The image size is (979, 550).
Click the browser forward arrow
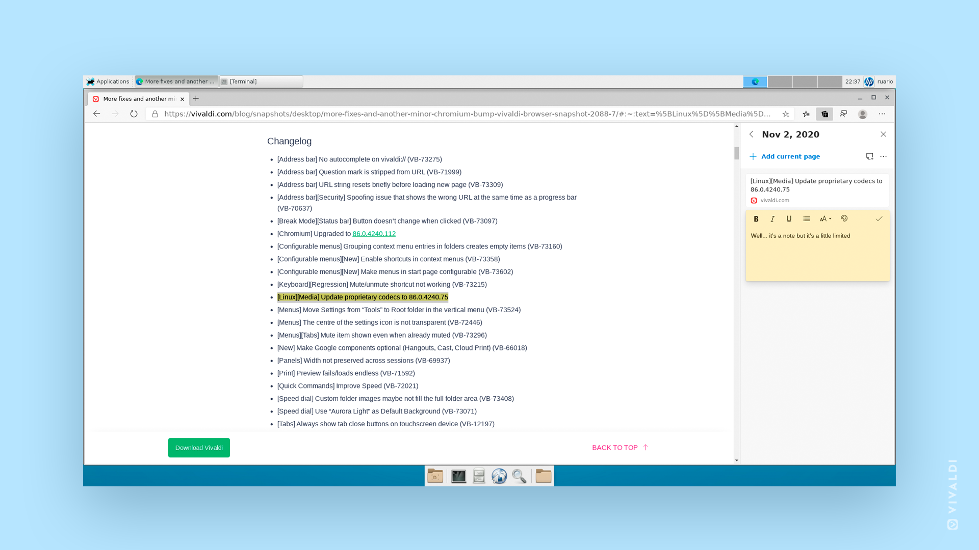pyautogui.click(x=115, y=114)
